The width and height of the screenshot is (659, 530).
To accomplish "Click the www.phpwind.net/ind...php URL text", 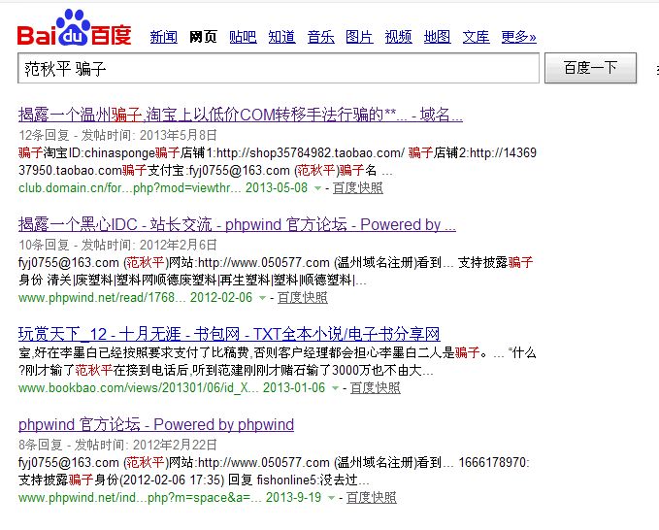I will click(140, 498).
